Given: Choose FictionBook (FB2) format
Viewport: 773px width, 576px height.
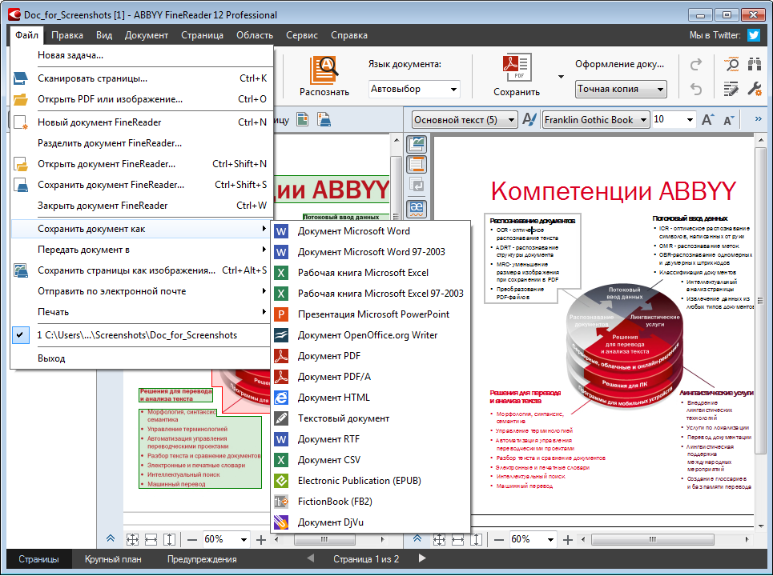Looking at the screenshot, I should coord(370,502).
